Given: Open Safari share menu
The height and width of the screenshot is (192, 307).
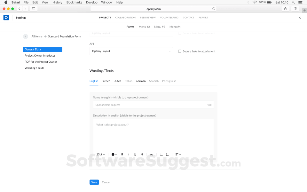Looking at the screenshot, I should tap(286, 9).
